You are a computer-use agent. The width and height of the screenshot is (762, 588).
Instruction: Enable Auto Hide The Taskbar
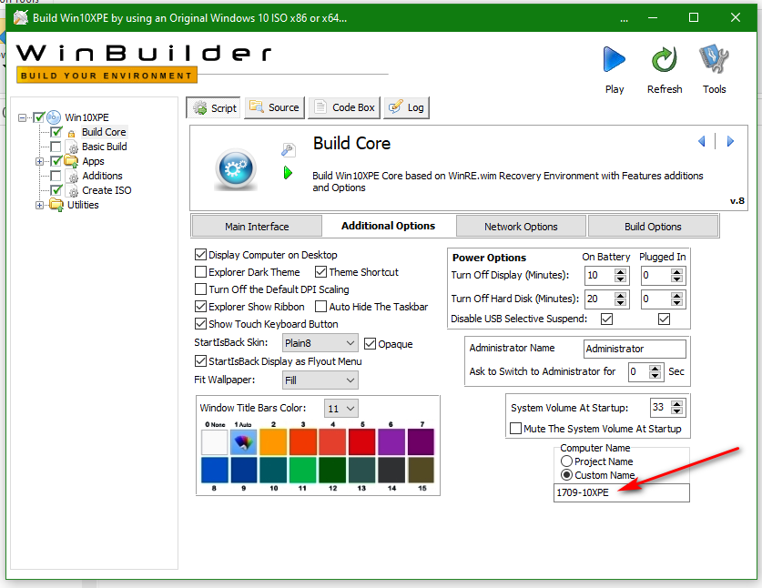tap(320, 307)
